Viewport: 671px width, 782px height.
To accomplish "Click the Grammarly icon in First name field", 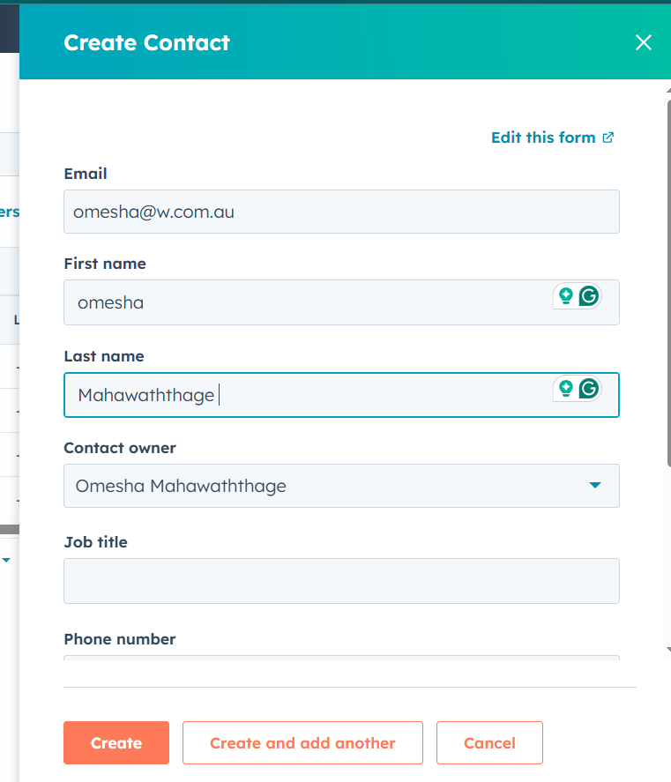I will (x=589, y=295).
